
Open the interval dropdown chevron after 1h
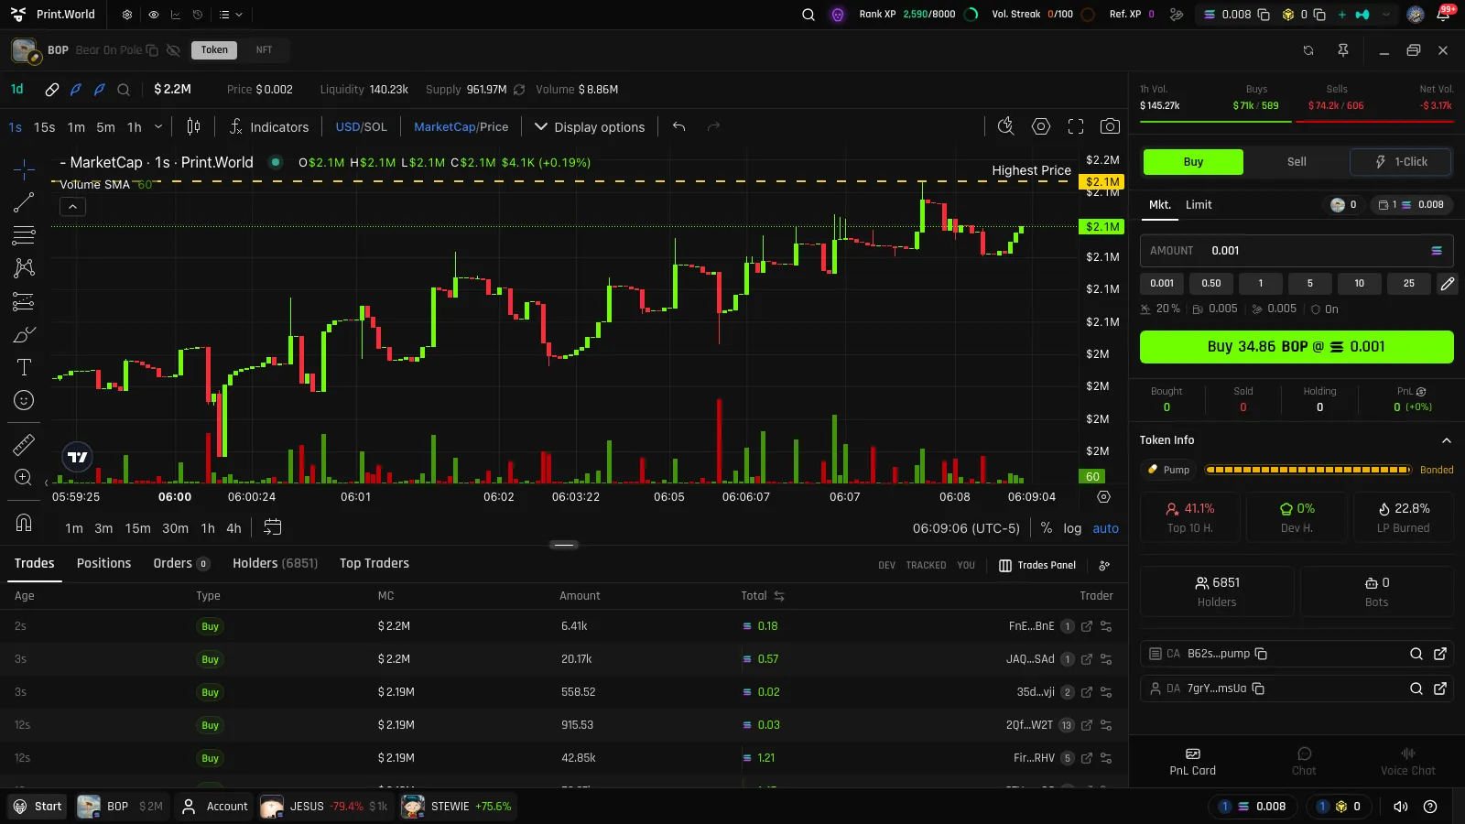(158, 127)
